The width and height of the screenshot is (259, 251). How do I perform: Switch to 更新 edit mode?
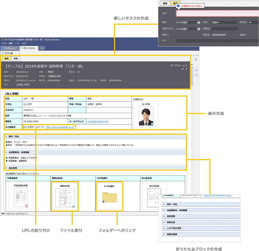[16, 58]
